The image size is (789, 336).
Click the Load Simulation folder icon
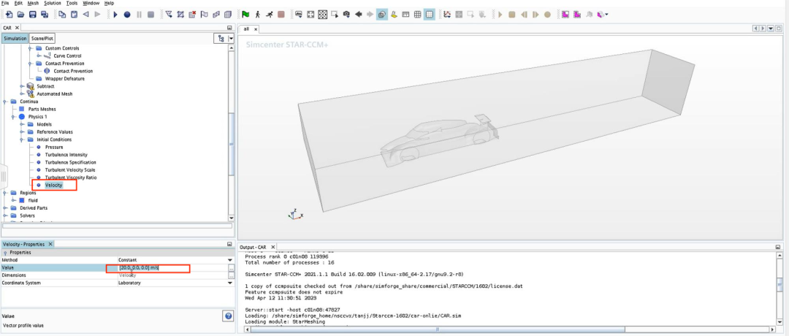[21, 15]
